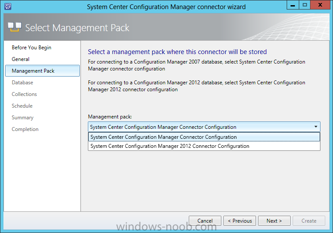The width and height of the screenshot is (333, 233).
Task: Click the Management pack field label
Action: point(110,117)
